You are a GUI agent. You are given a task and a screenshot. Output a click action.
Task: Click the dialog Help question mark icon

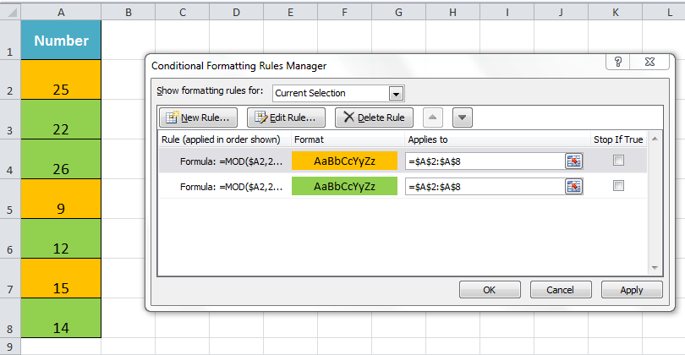click(x=617, y=62)
